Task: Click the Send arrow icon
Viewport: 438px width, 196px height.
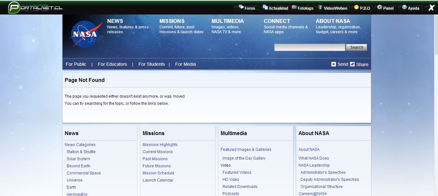Action: (334, 64)
